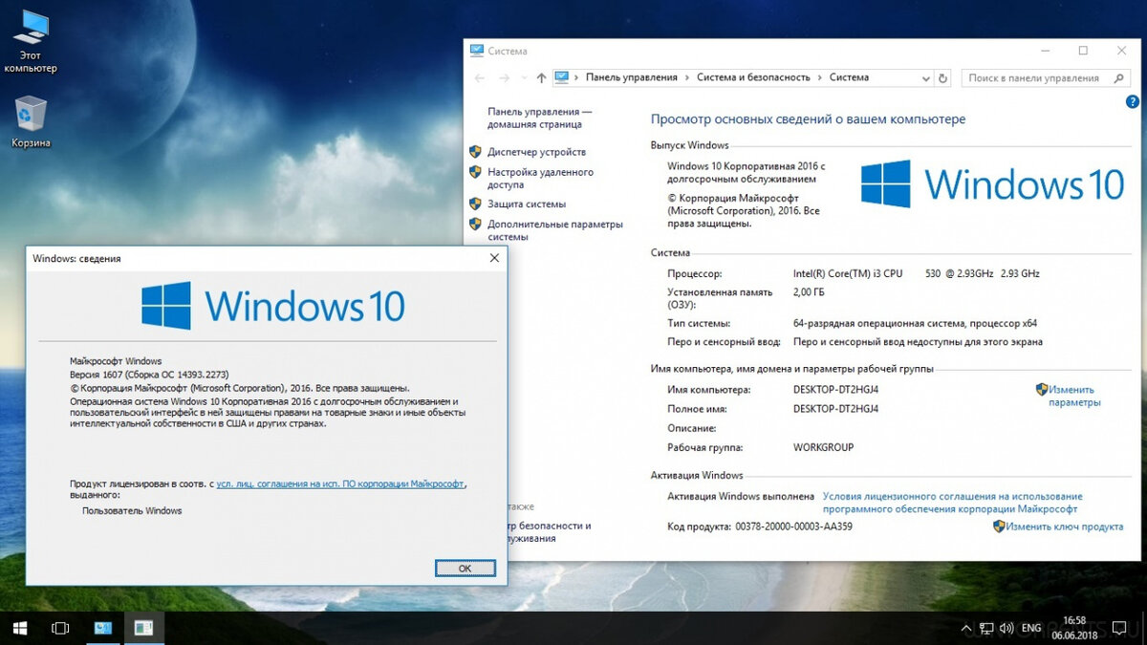
Task: Go forward in the Система window
Action: click(x=505, y=78)
